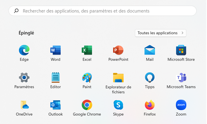Launch Word from pinned apps
This screenshot has height=124, width=207.
tap(56, 51)
